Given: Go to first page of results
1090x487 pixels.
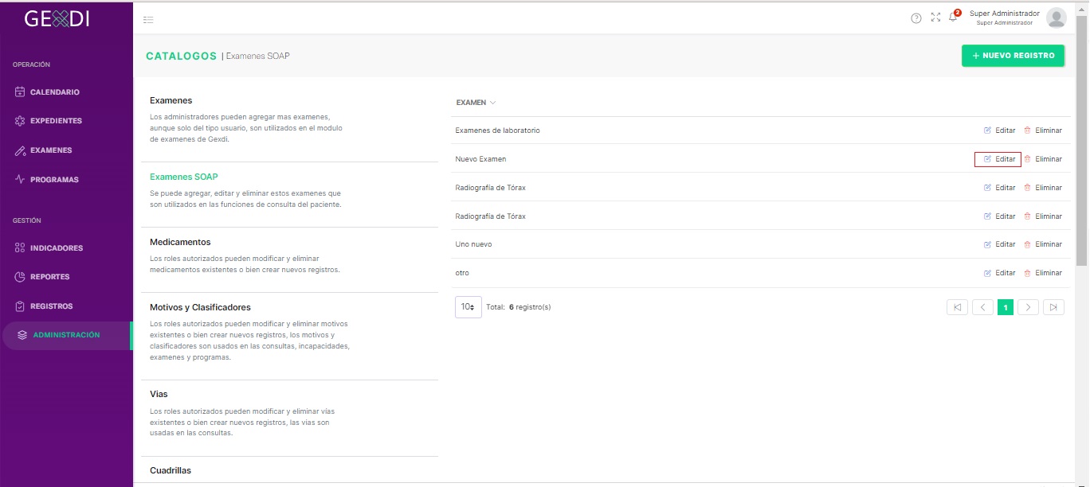Looking at the screenshot, I should tap(957, 307).
